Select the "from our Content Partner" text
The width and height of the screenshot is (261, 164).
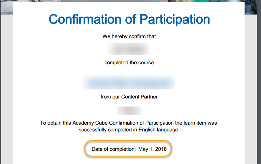129,97
